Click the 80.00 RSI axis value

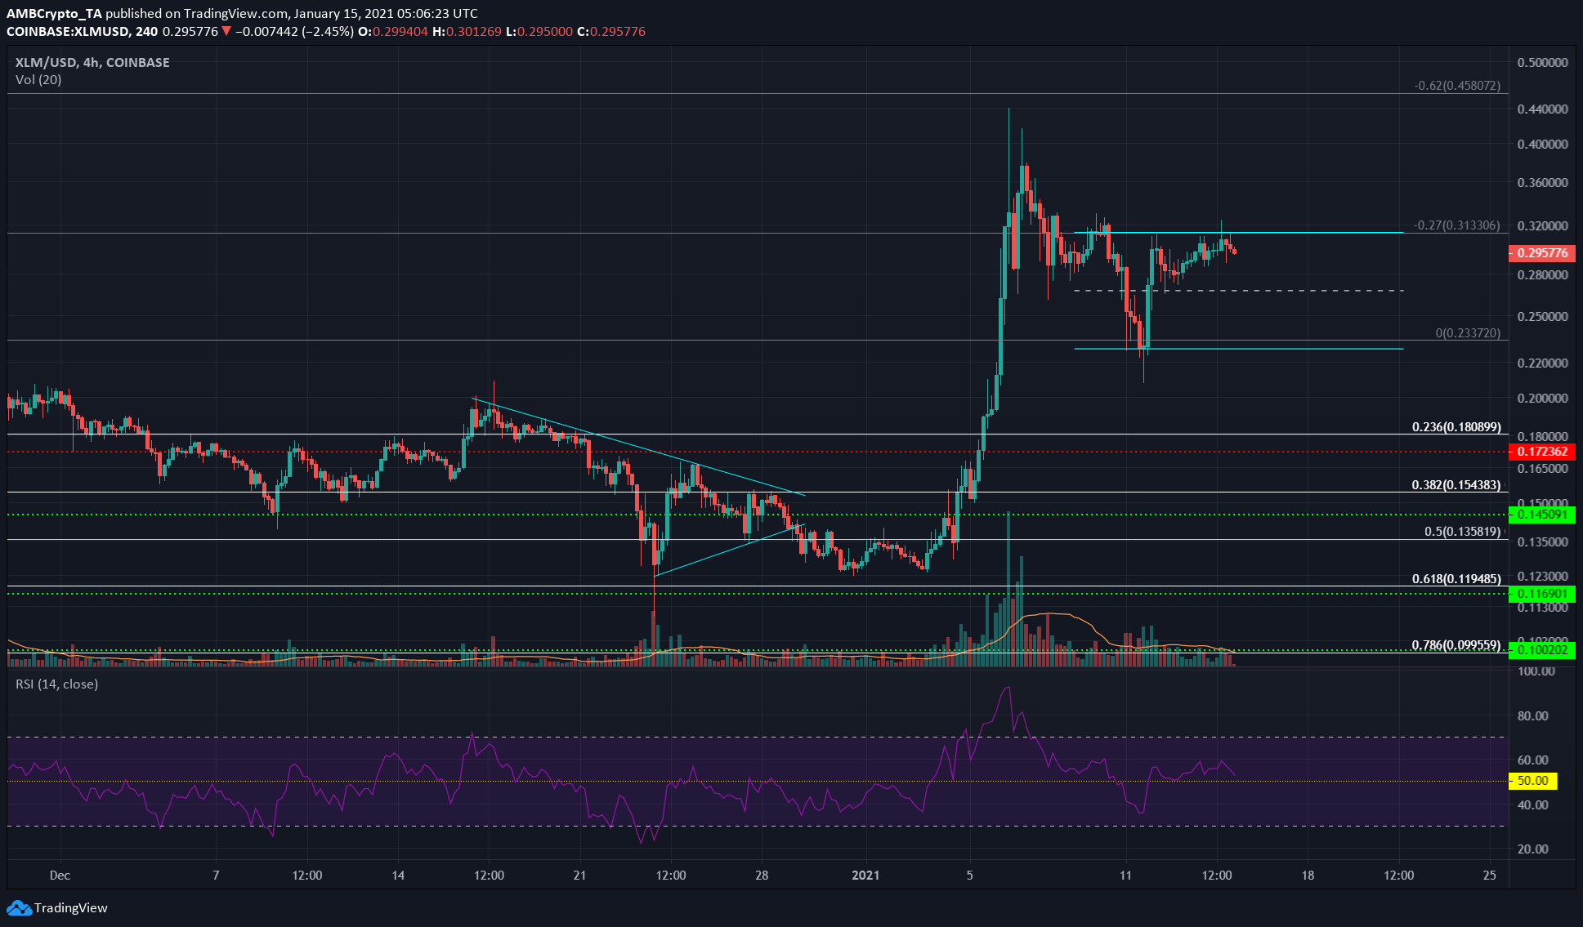click(x=1533, y=715)
